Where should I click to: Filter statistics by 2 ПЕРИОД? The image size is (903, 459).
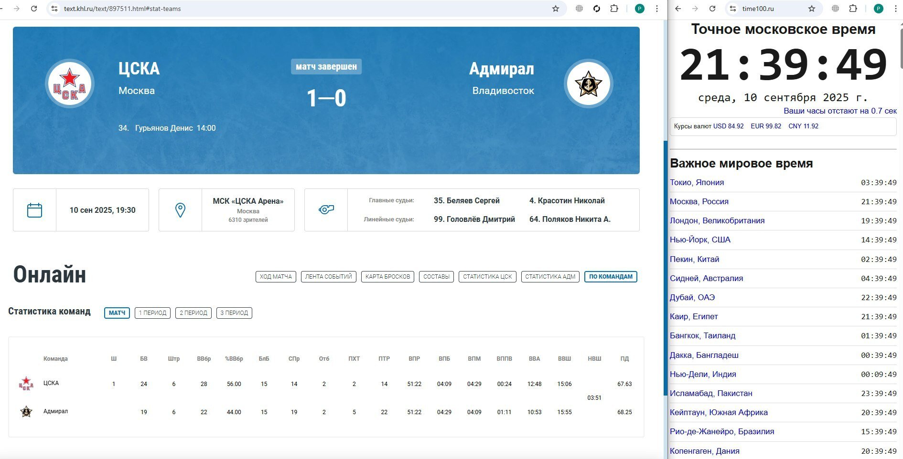click(x=193, y=313)
